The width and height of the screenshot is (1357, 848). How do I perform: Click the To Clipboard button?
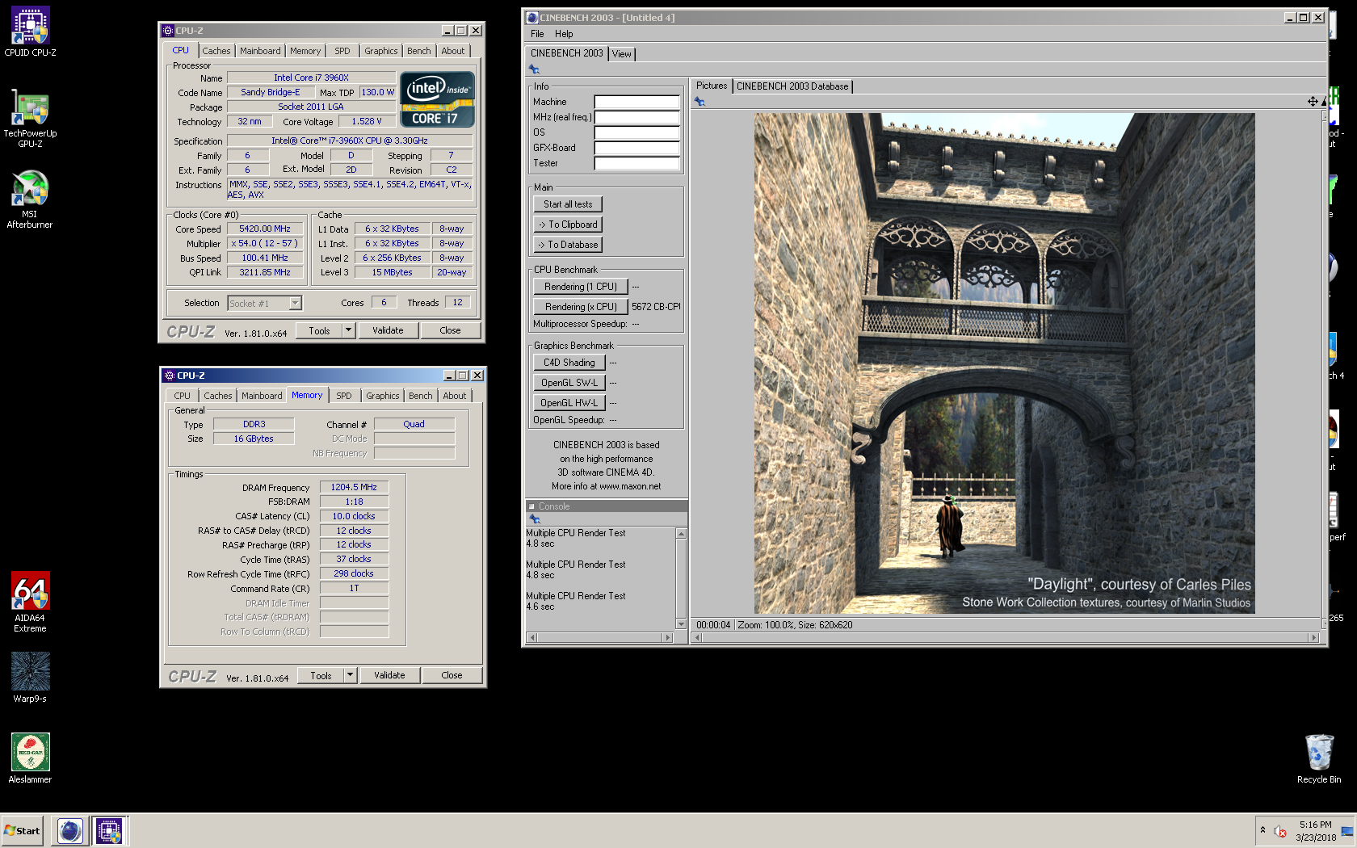[568, 225]
